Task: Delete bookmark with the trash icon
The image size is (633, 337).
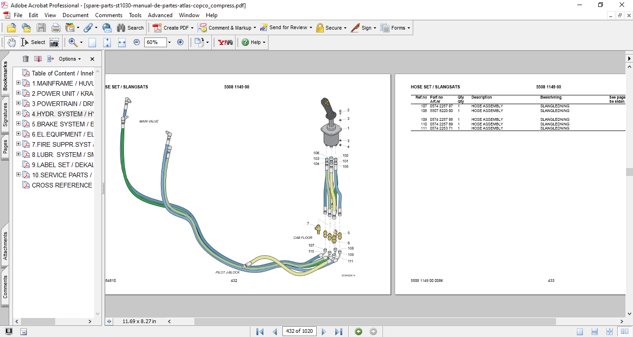Action: click(26, 59)
